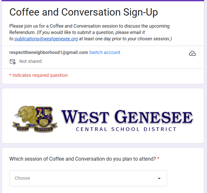Click the respecttheneighborhood1@gmail.com account address

48,52
